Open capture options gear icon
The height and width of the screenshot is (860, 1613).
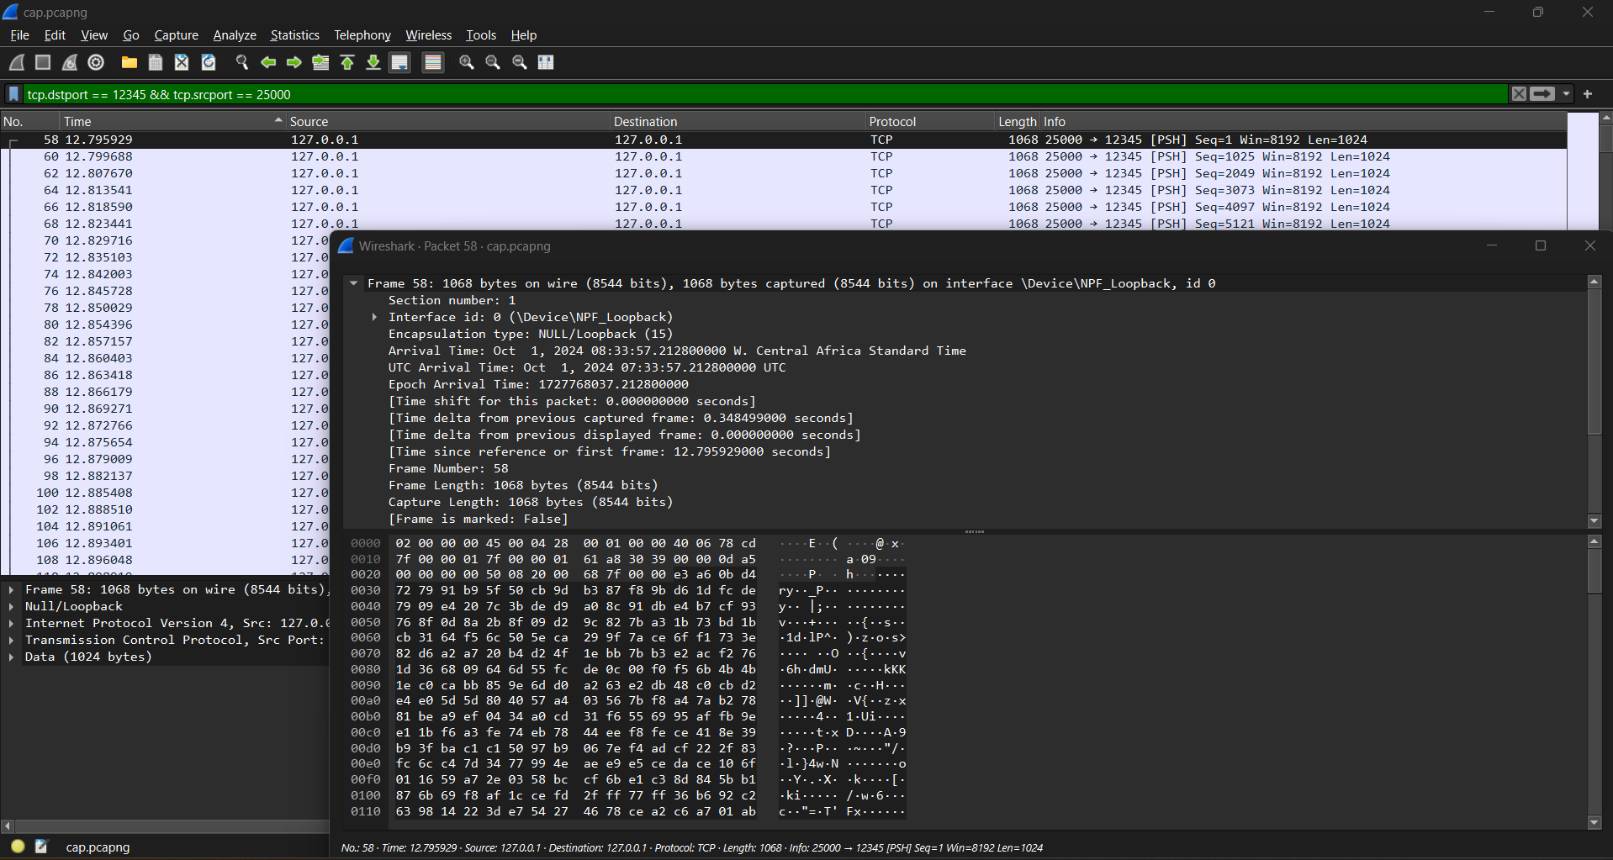(x=96, y=62)
